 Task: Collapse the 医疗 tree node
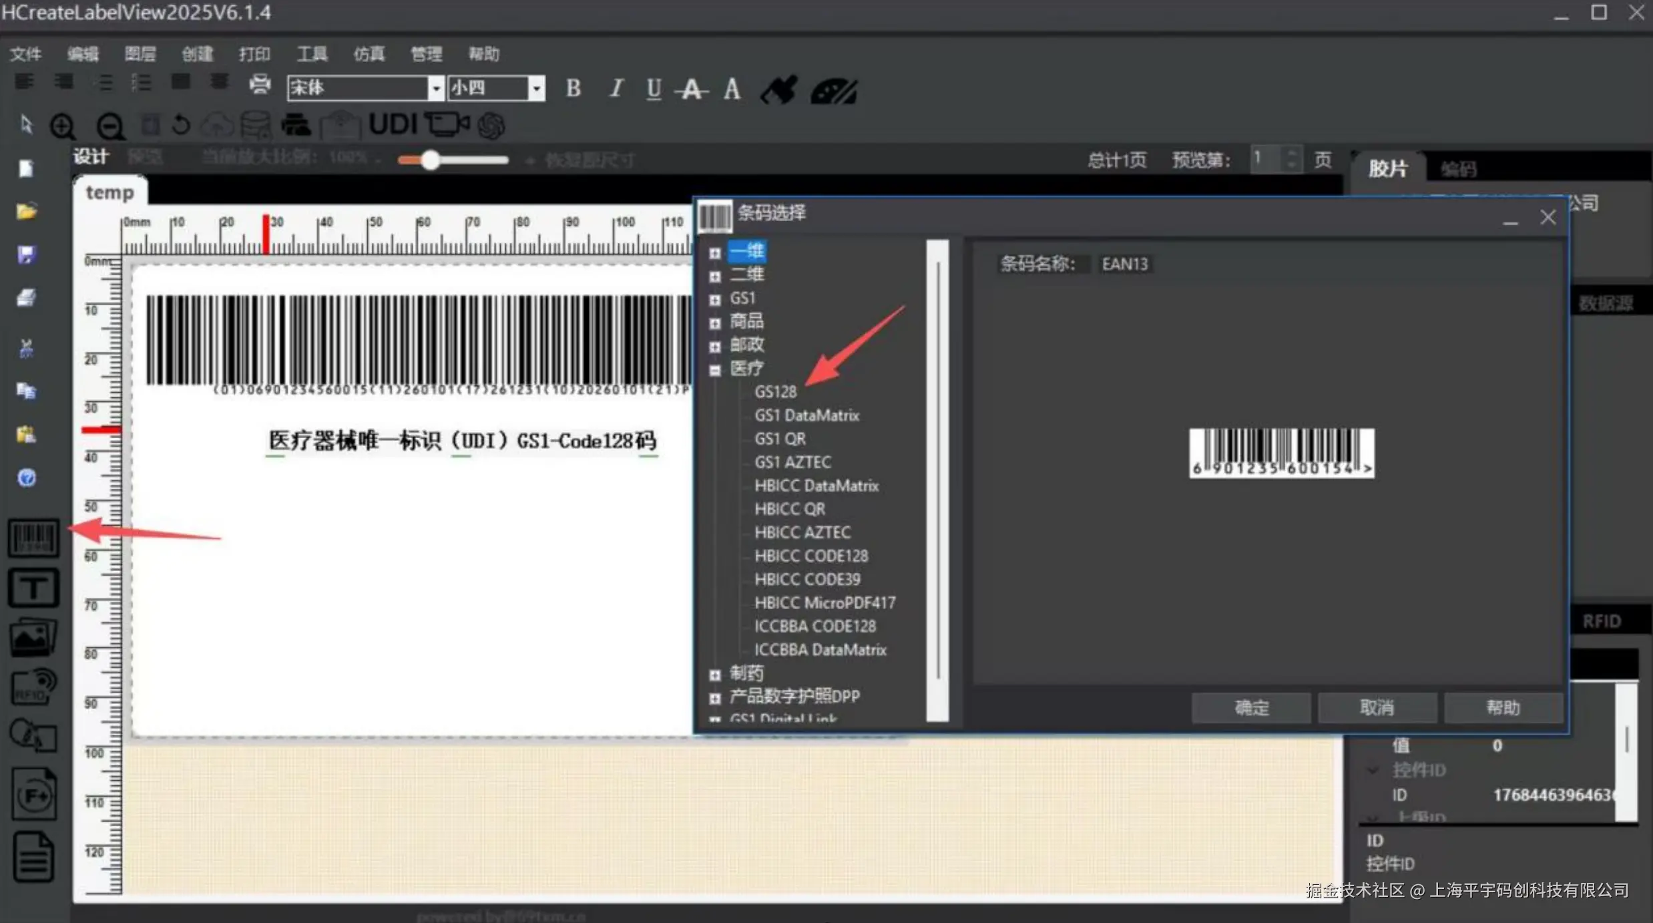click(715, 370)
